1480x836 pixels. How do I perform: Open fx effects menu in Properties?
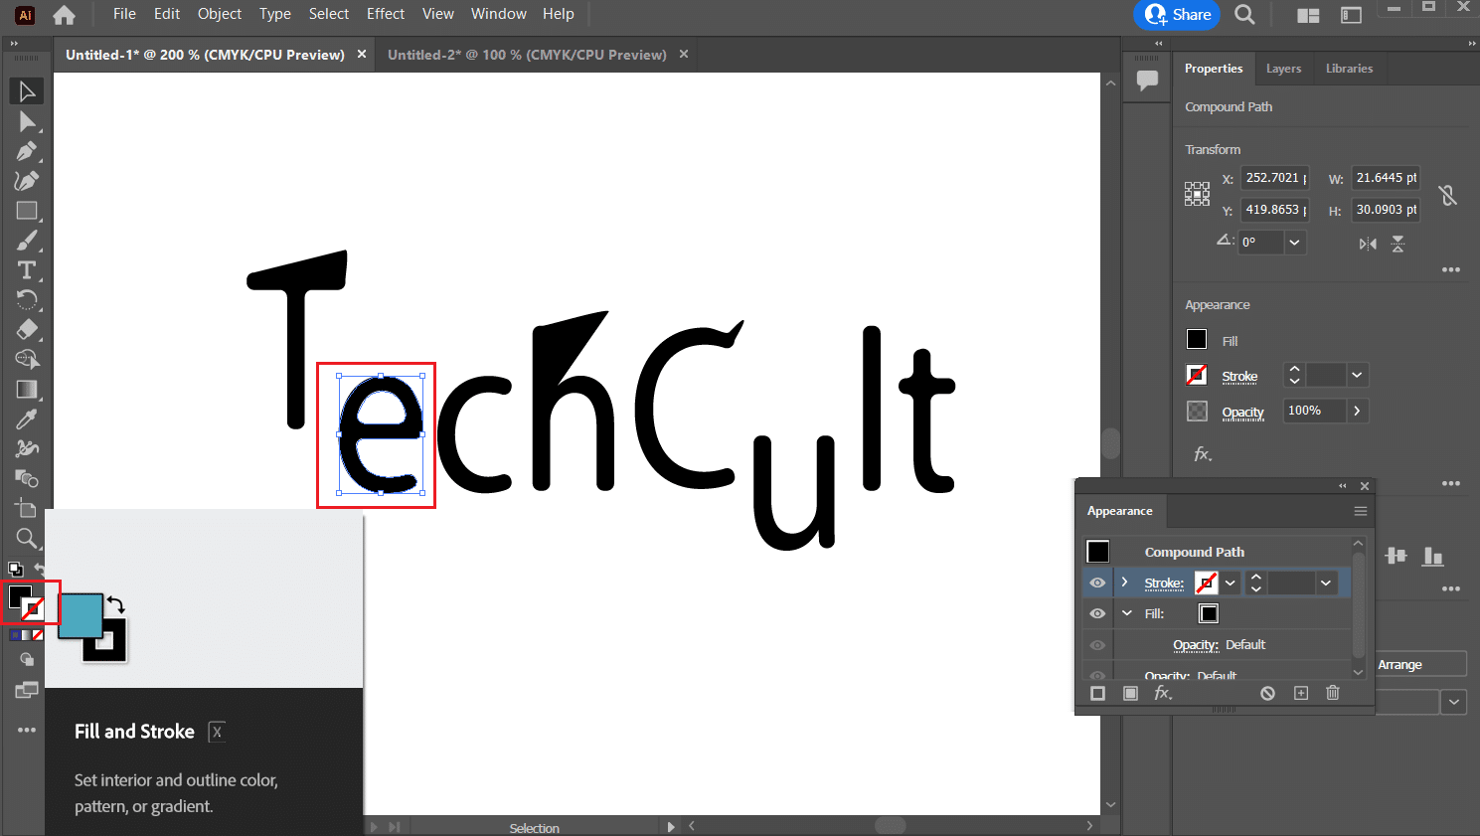1203,454
